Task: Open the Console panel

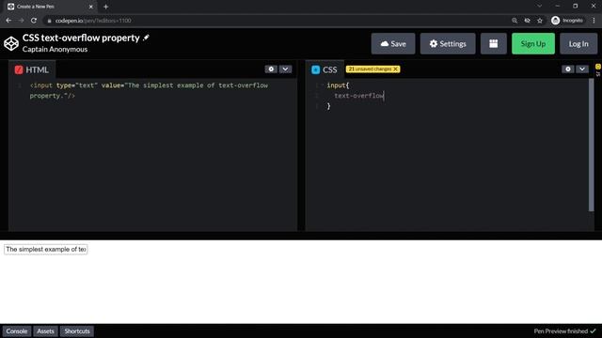Action: click(x=17, y=331)
